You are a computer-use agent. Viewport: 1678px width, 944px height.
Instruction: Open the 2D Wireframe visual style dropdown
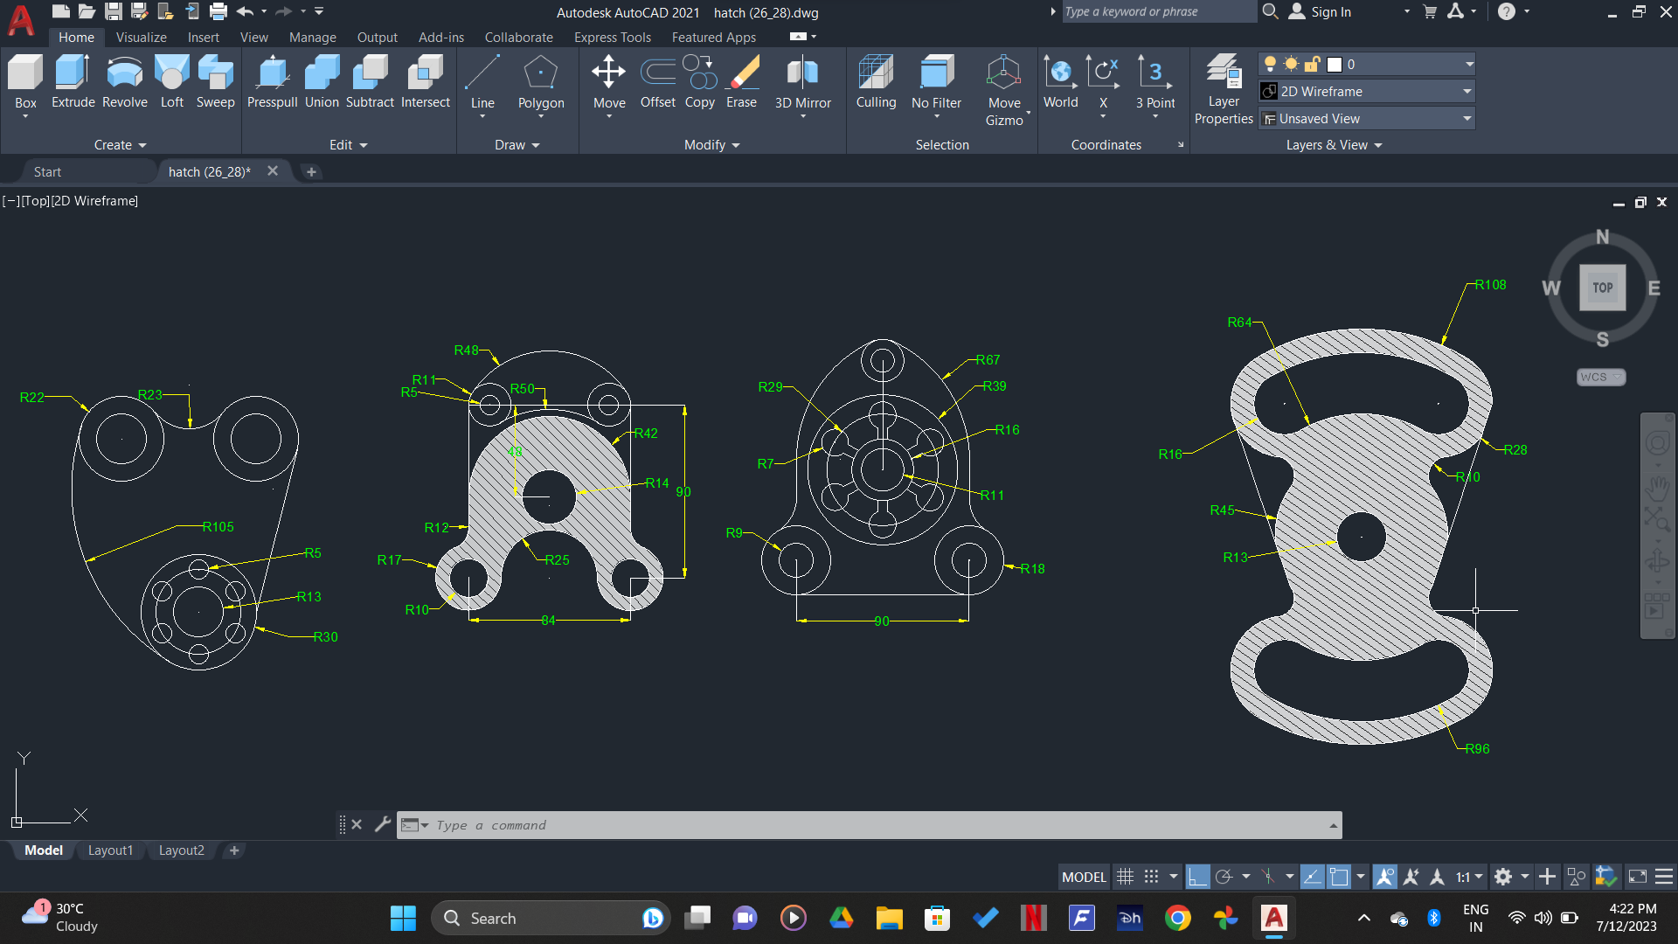point(1467,91)
